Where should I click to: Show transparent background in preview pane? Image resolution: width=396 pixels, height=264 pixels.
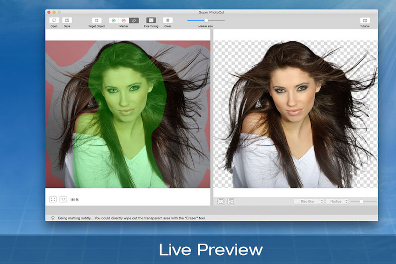[221, 201]
